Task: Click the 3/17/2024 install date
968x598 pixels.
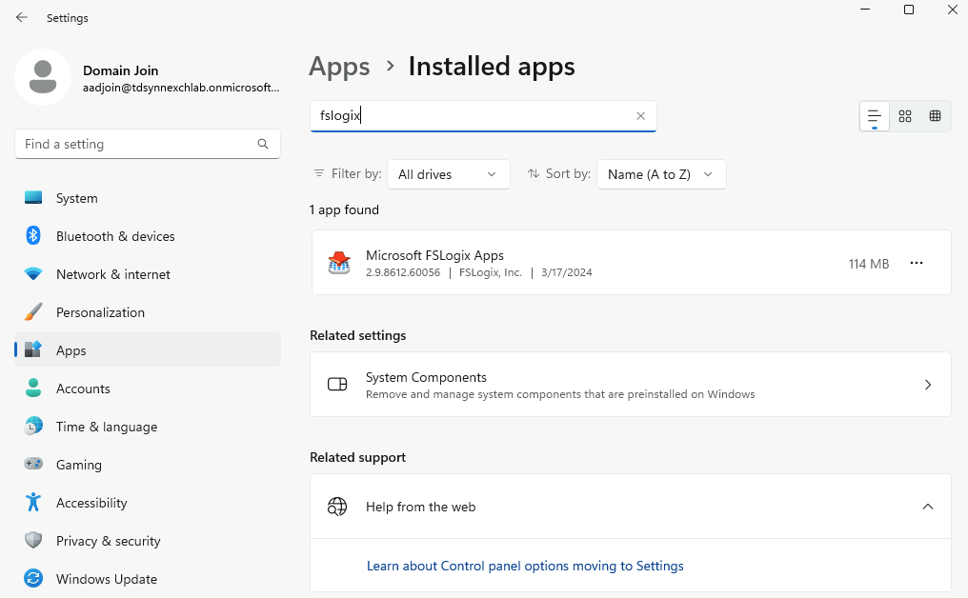Action: [567, 272]
